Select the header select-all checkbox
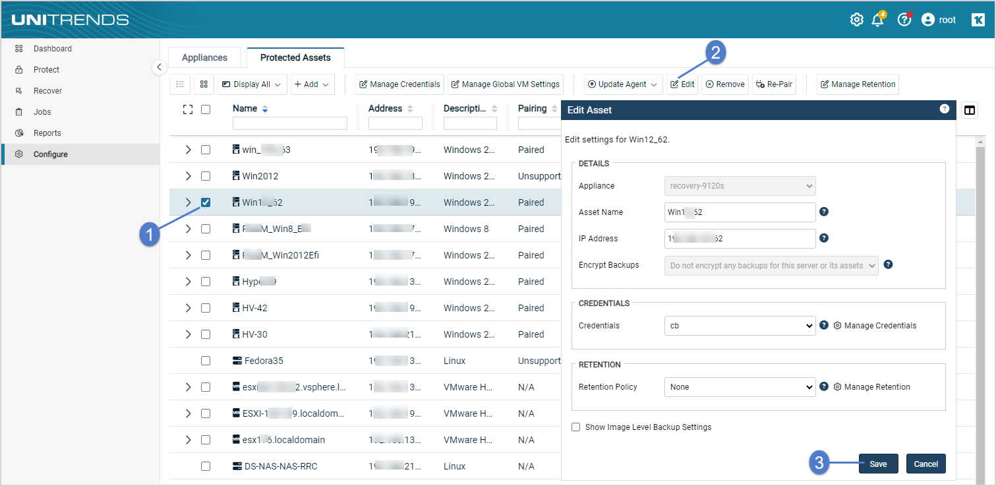Viewport: 996px width, 486px height. coord(206,109)
